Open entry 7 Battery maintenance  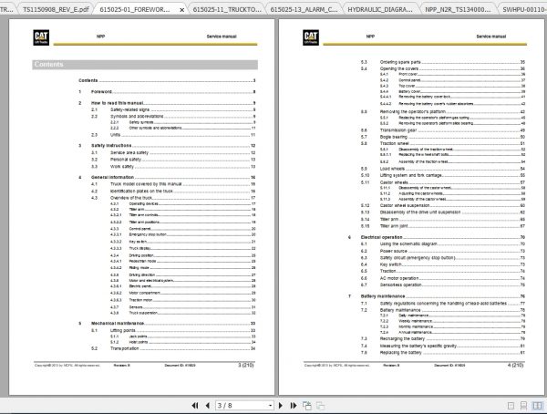[437, 296]
